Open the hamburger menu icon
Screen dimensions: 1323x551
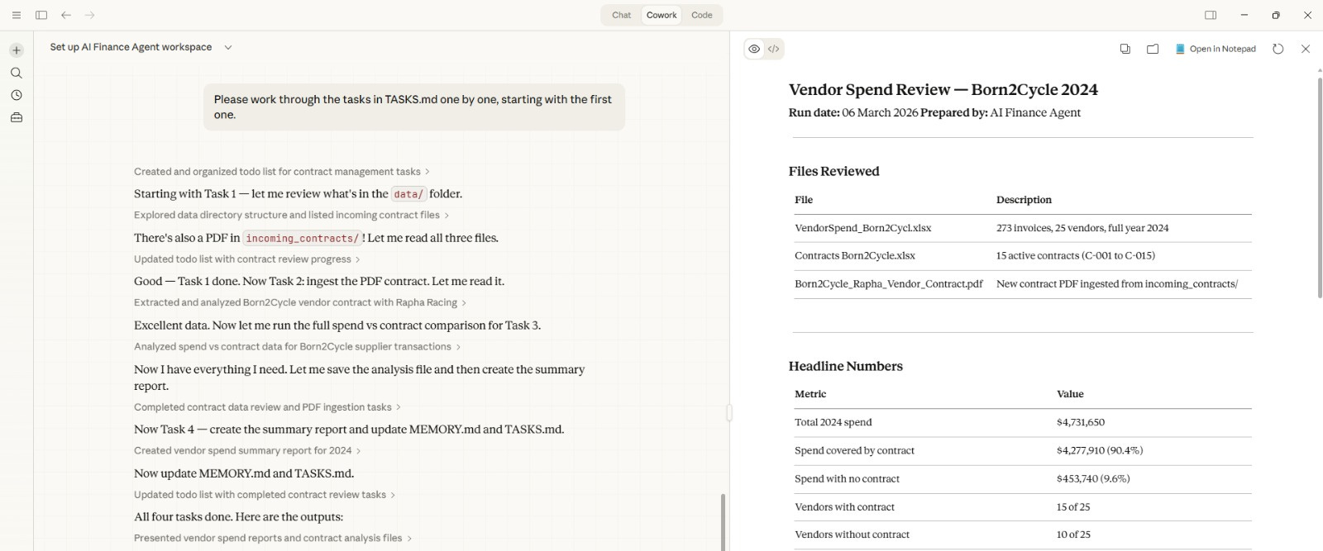point(17,15)
